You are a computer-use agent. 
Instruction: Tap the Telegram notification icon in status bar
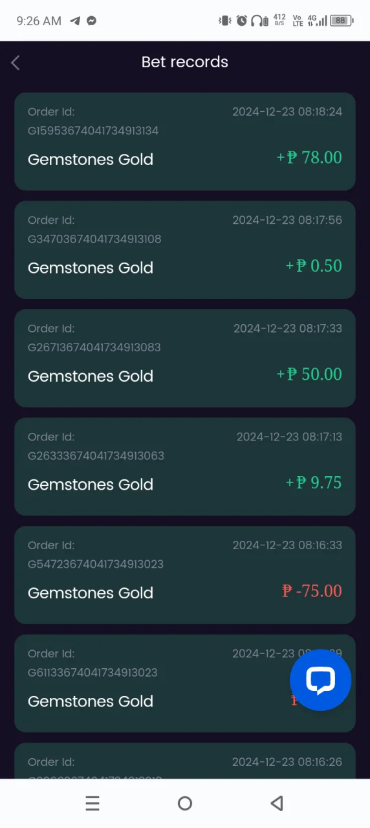[x=75, y=21]
